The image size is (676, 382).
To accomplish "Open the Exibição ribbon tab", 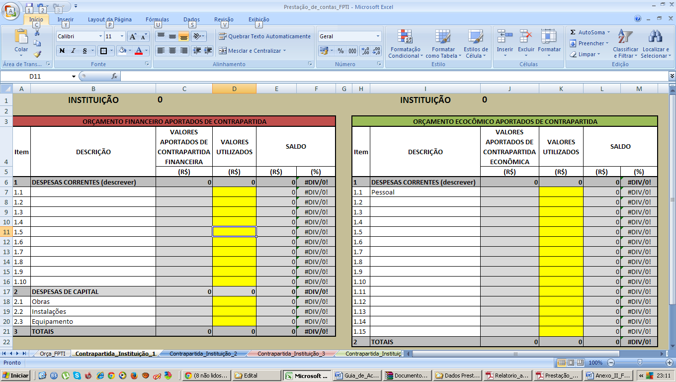I will tap(258, 19).
